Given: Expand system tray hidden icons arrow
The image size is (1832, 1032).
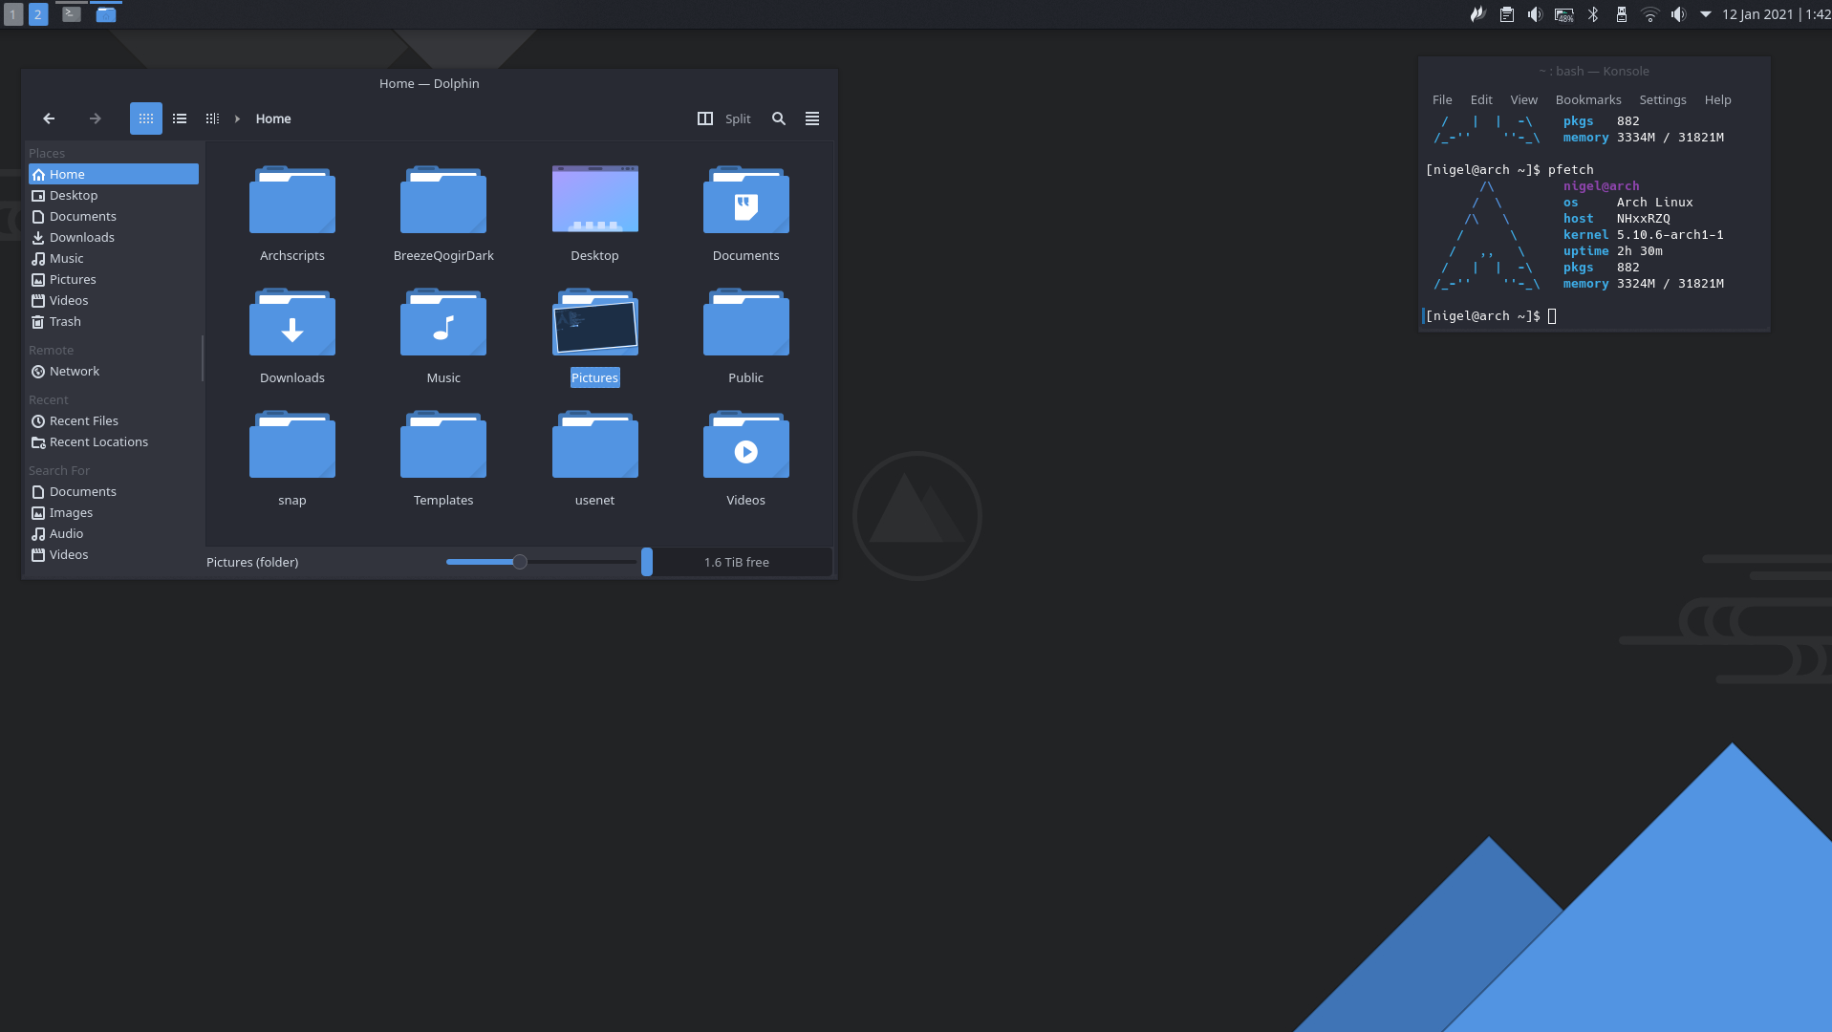Looking at the screenshot, I should [1706, 14].
